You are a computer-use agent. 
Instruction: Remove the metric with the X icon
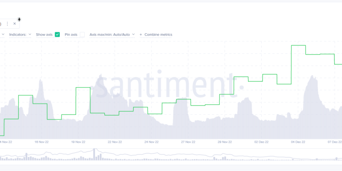pos(15,24)
